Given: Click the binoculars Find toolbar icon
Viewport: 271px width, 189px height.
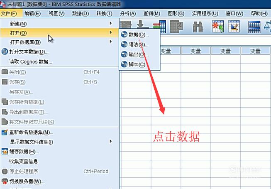Looking at the screenshot, I should [198, 27].
